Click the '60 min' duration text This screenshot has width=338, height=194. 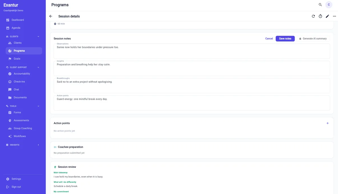click(61, 24)
